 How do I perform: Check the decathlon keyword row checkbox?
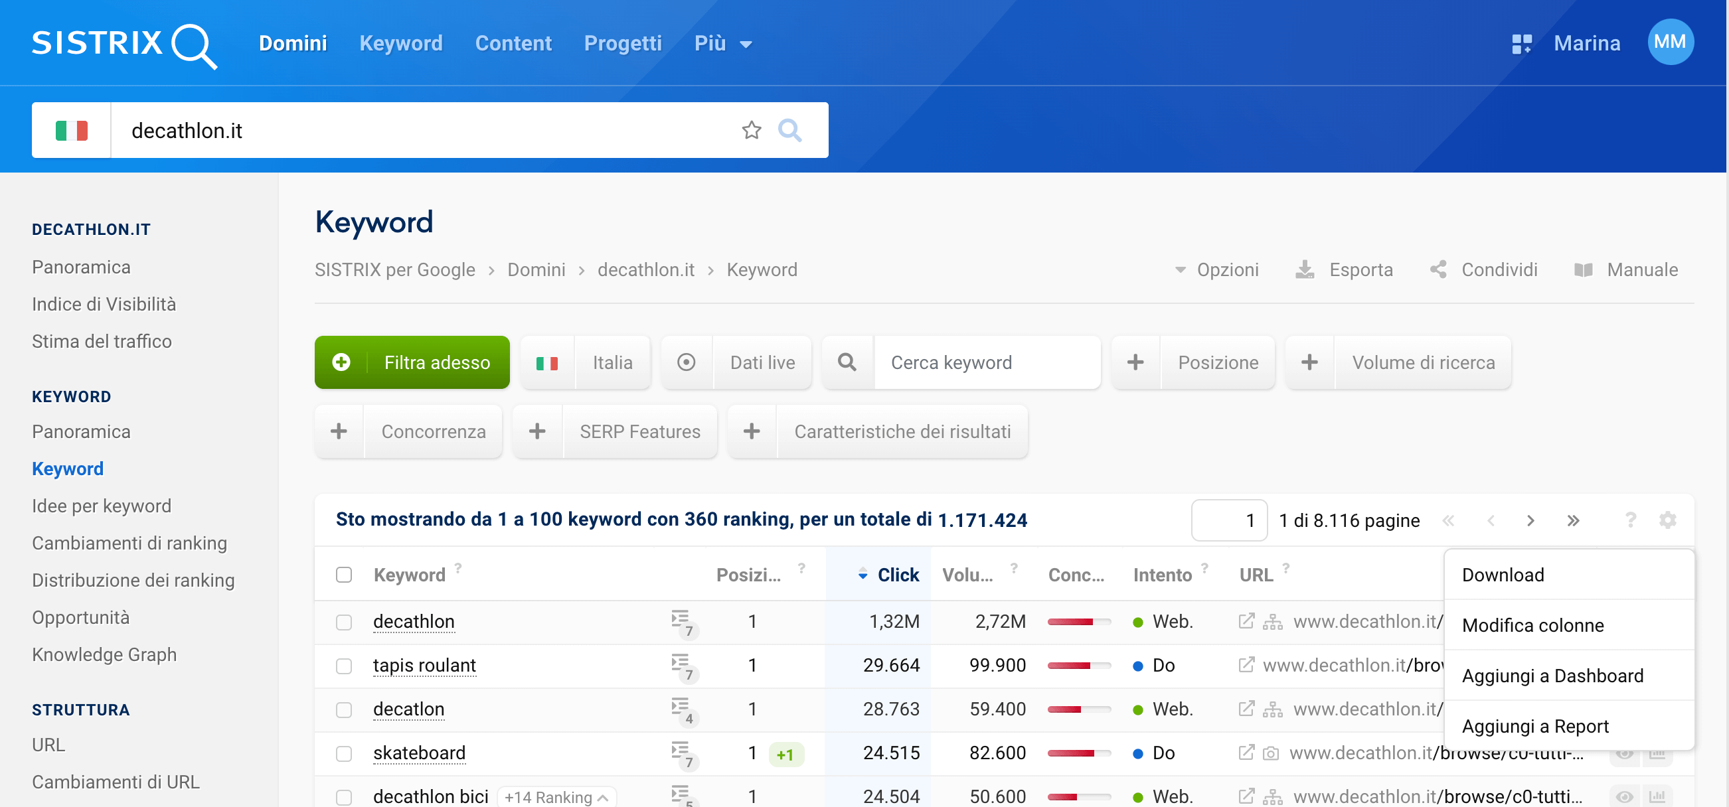[x=344, y=623]
